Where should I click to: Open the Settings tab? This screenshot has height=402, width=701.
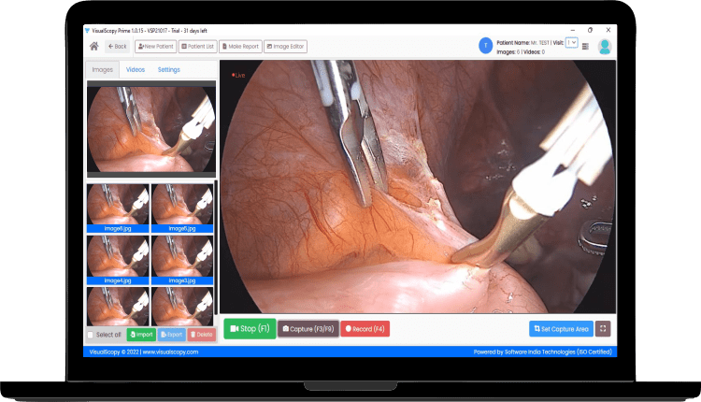coord(169,70)
